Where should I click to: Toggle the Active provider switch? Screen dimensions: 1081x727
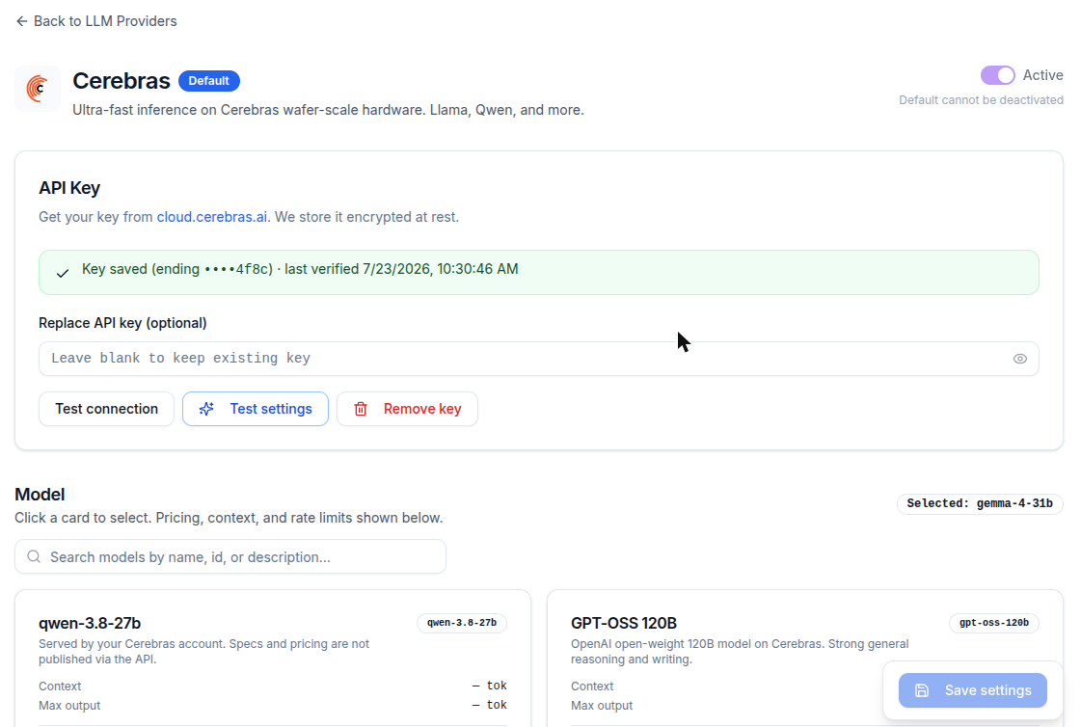(997, 75)
